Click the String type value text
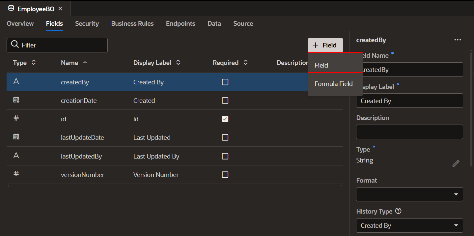Screen dimensions: 474x236 [365, 161]
